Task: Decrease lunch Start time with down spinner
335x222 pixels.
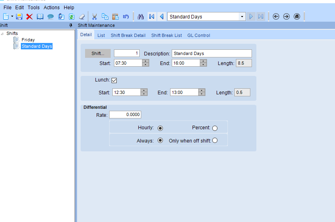Action: tap(144, 94)
